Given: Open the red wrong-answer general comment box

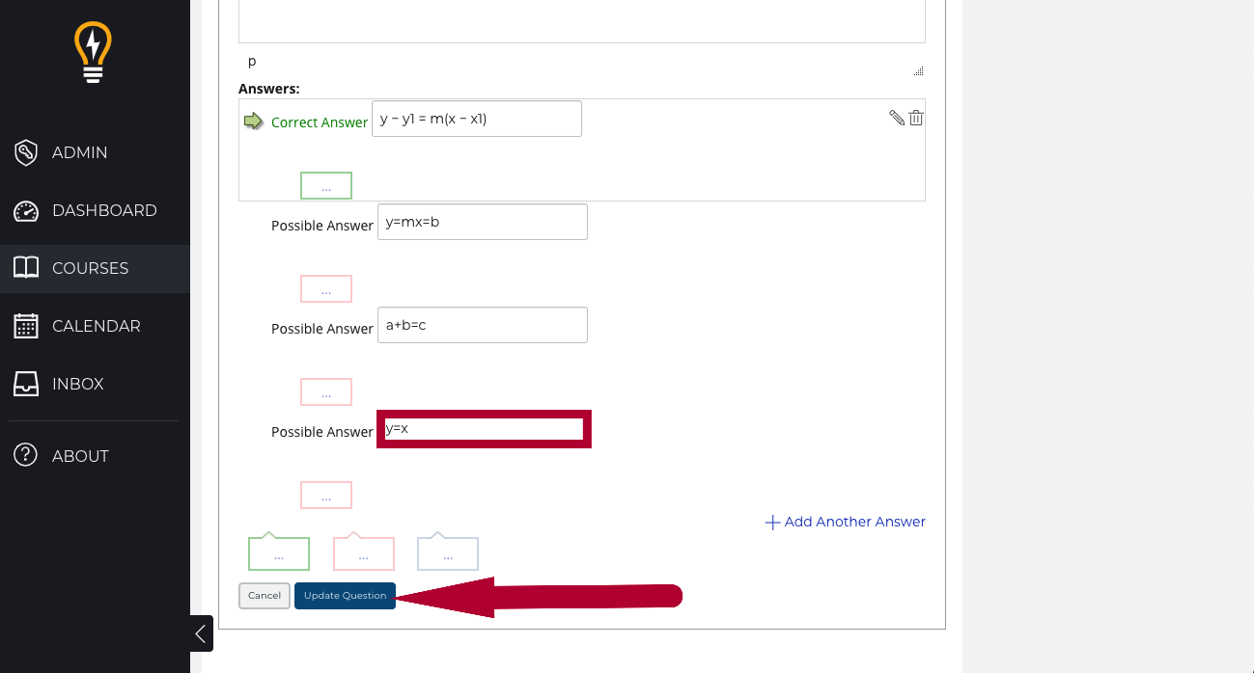Looking at the screenshot, I should click(x=364, y=554).
